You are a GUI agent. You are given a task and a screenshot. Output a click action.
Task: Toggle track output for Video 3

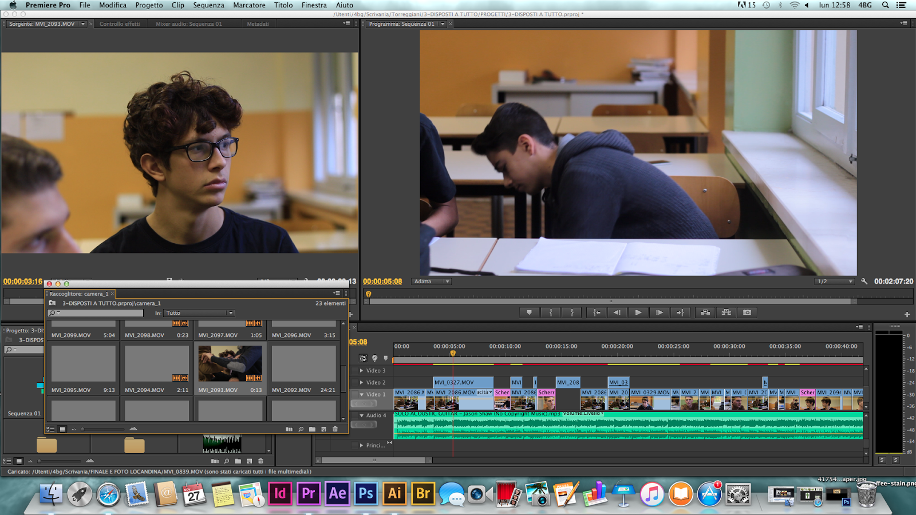pos(354,371)
